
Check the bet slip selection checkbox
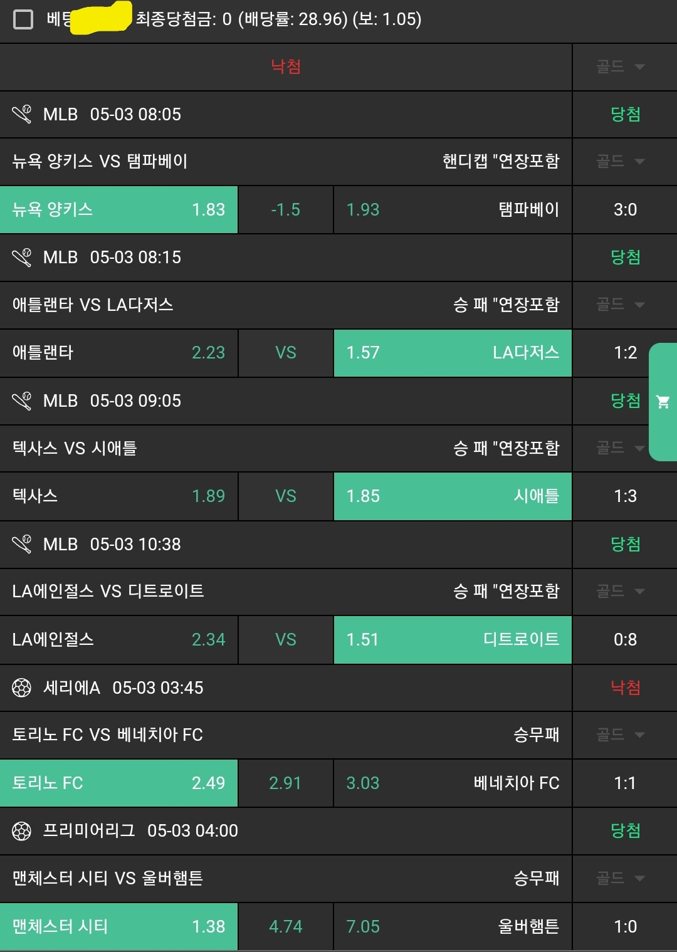pos(23,19)
